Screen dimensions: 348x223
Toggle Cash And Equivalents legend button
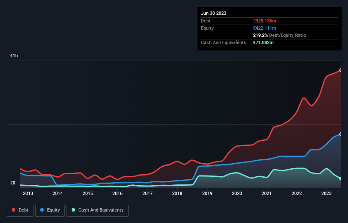click(97, 210)
